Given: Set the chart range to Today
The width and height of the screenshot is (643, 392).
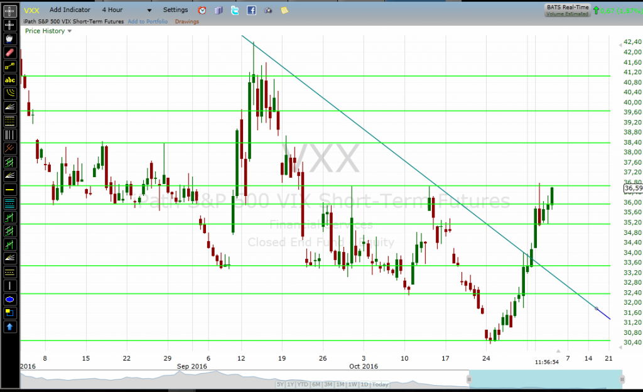Looking at the screenshot, I should coord(380,384).
